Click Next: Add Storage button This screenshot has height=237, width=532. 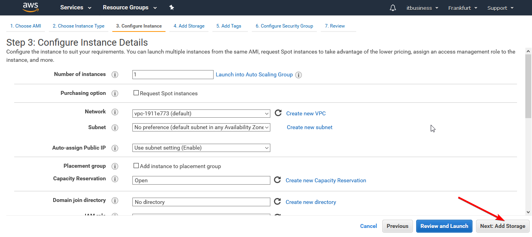coord(502,226)
